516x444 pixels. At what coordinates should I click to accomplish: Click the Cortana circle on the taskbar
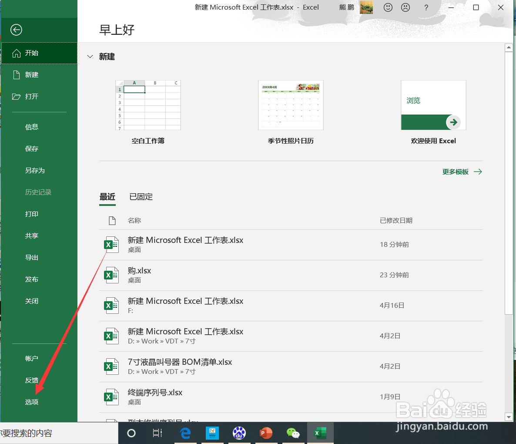(131, 433)
